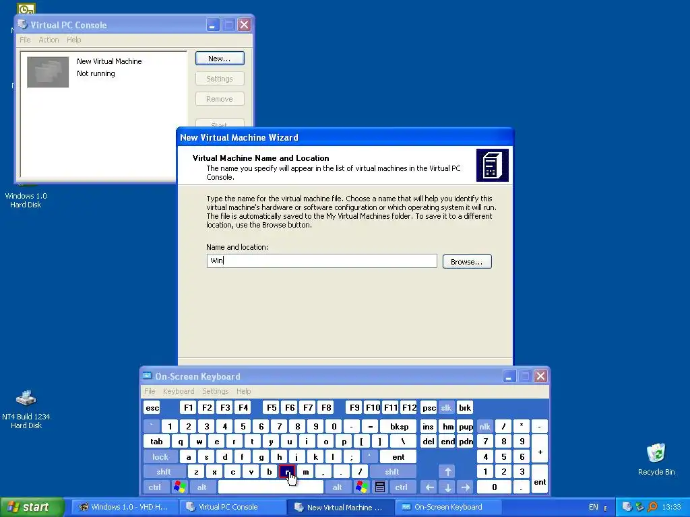Switch to Windows 1.0 - VHD taskbar item
This screenshot has height=517, width=690.
point(125,507)
